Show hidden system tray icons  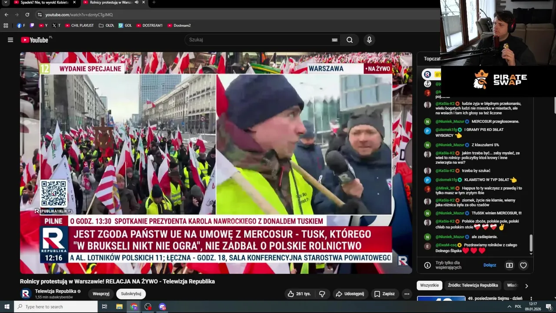[509, 306]
